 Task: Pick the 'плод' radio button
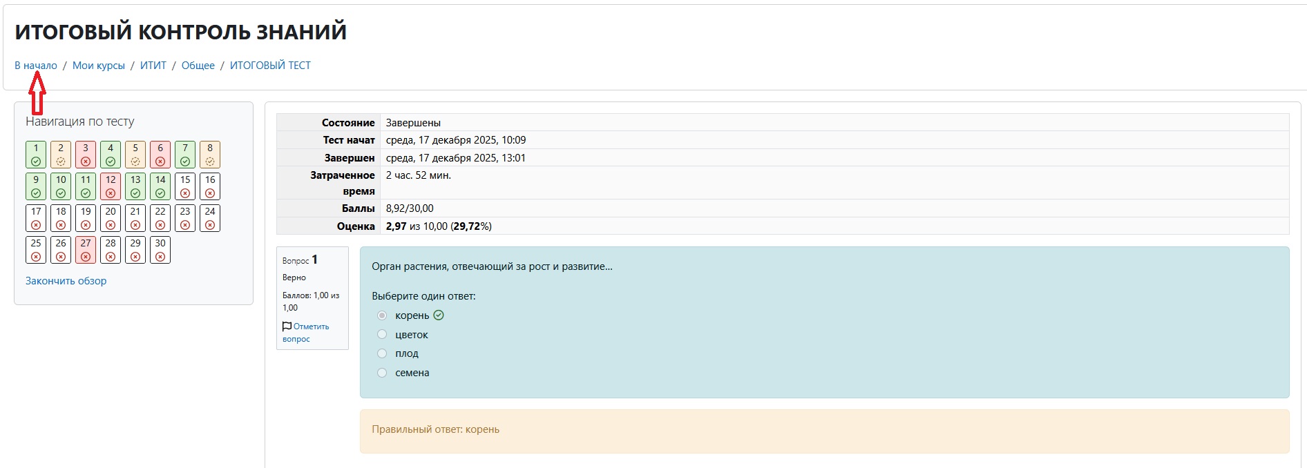pos(382,353)
